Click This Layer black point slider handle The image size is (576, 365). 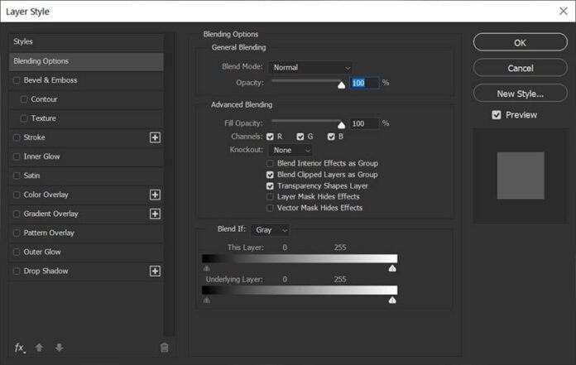[206, 268]
